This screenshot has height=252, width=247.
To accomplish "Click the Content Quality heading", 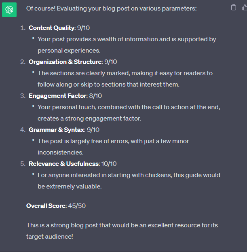I will (x=52, y=28).
